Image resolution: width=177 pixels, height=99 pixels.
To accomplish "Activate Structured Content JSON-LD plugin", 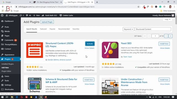I will (90, 44).
